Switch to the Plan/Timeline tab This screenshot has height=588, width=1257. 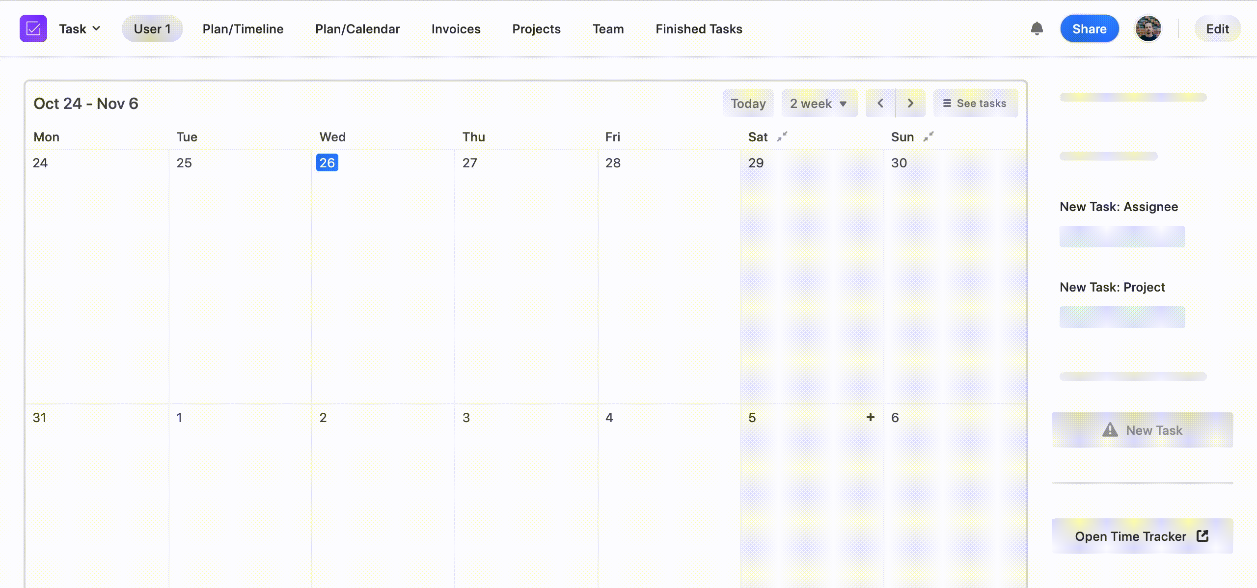[243, 29]
